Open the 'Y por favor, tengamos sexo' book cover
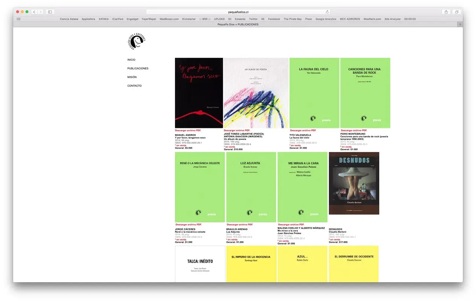 pyautogui.click(x=199, y=93)
